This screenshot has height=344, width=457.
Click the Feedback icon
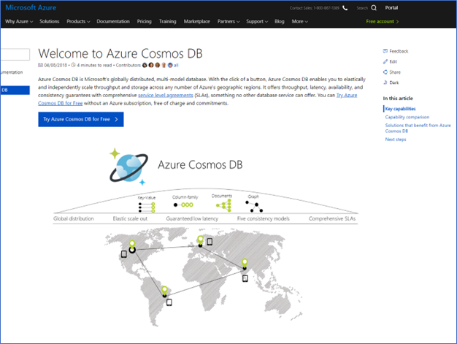[x=385, y=51]
